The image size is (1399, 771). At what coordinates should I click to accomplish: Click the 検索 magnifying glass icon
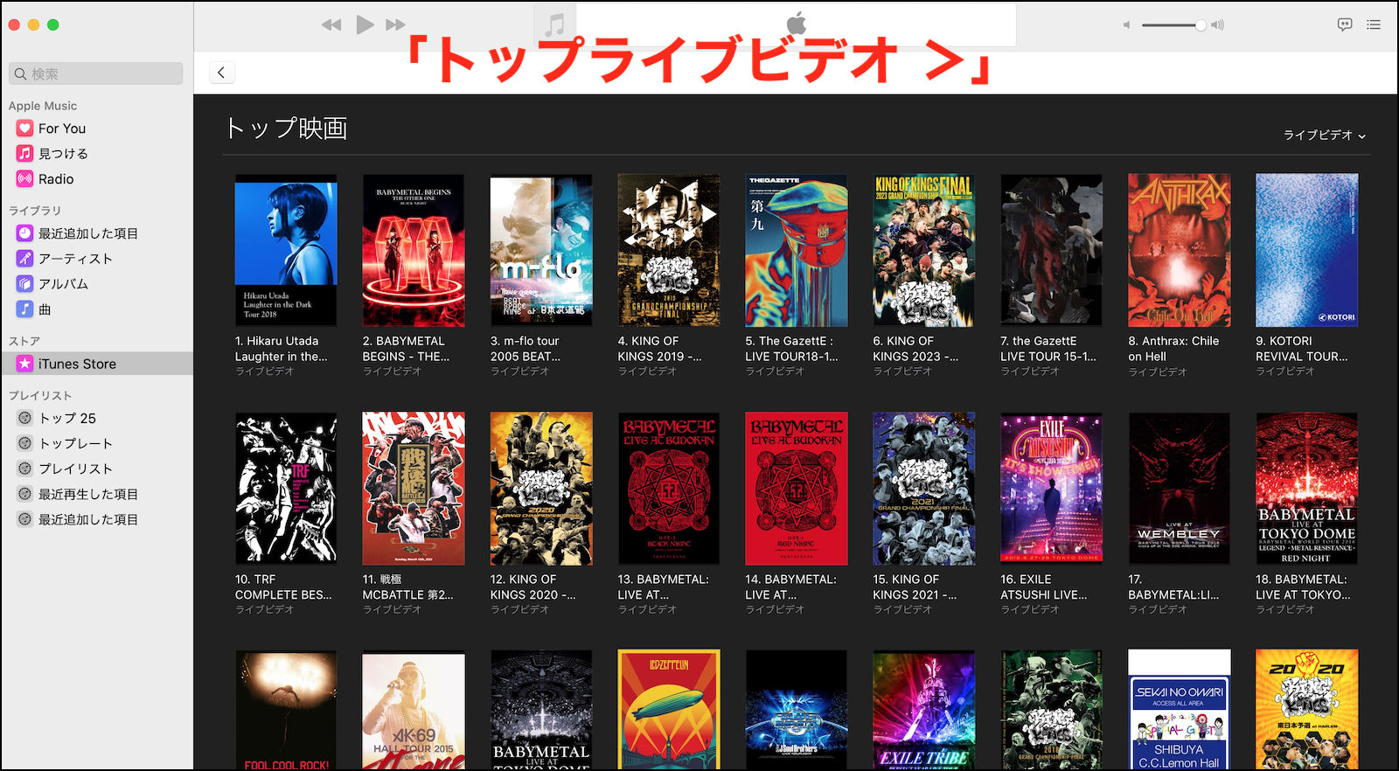point(20,73)
